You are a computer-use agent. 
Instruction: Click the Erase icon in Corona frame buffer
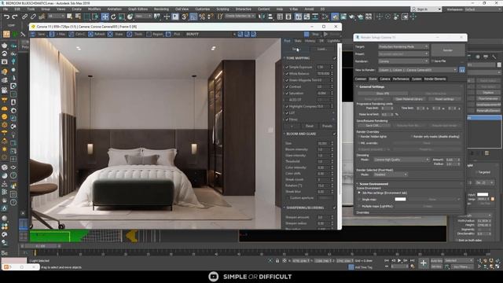110,34
